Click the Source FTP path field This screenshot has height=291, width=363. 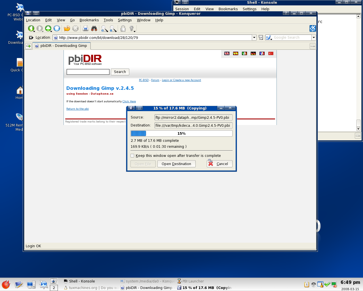(194, 117)
